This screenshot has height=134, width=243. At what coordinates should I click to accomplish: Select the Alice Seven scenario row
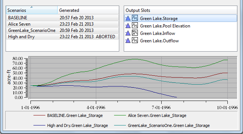[x=62, y=24]
